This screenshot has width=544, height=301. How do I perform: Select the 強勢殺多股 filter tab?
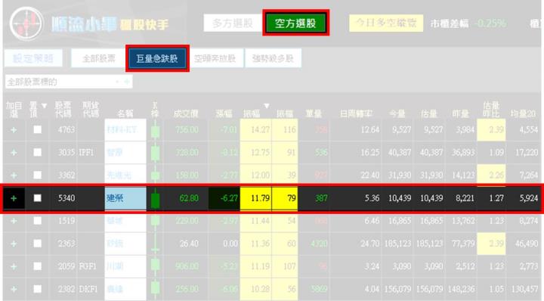point(273,58)
